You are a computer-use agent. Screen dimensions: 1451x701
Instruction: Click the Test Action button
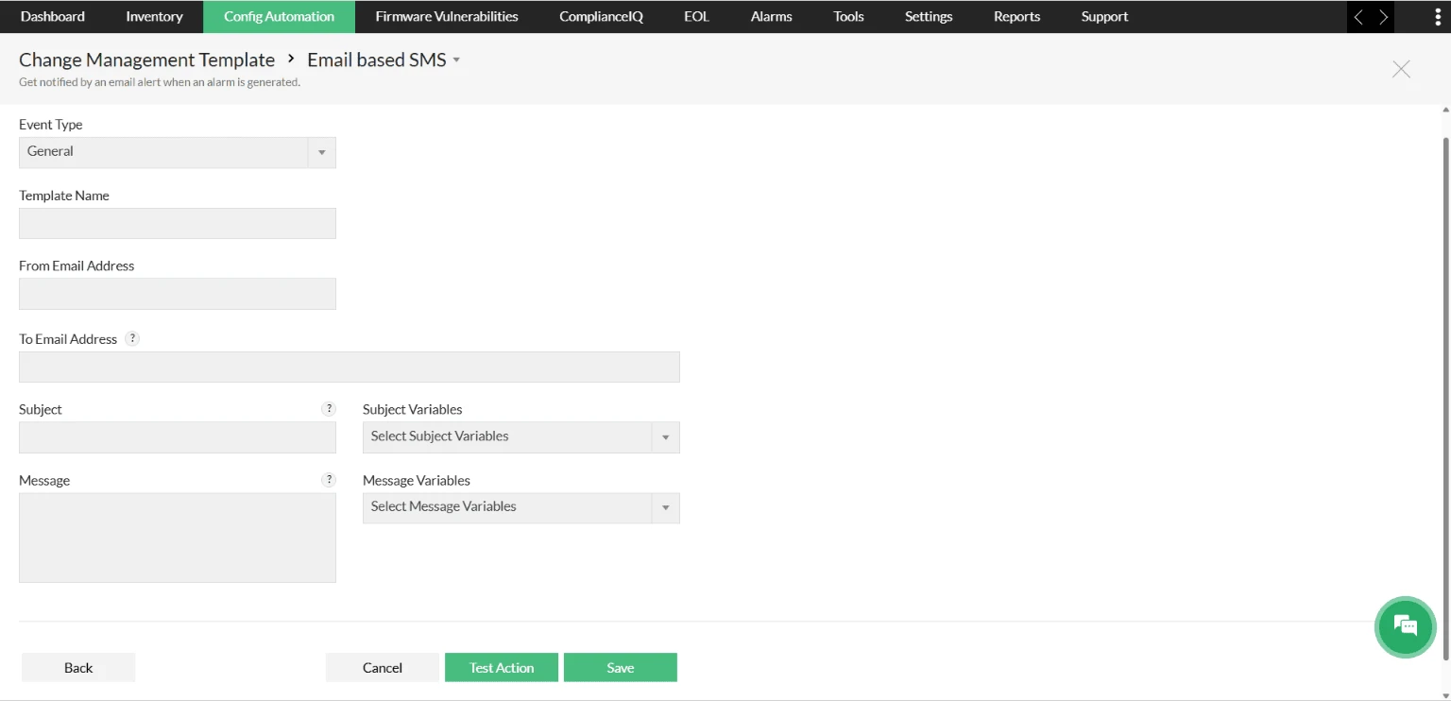[502, 667]
